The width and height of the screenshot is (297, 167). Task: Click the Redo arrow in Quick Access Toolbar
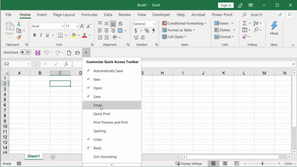(58, 52)
